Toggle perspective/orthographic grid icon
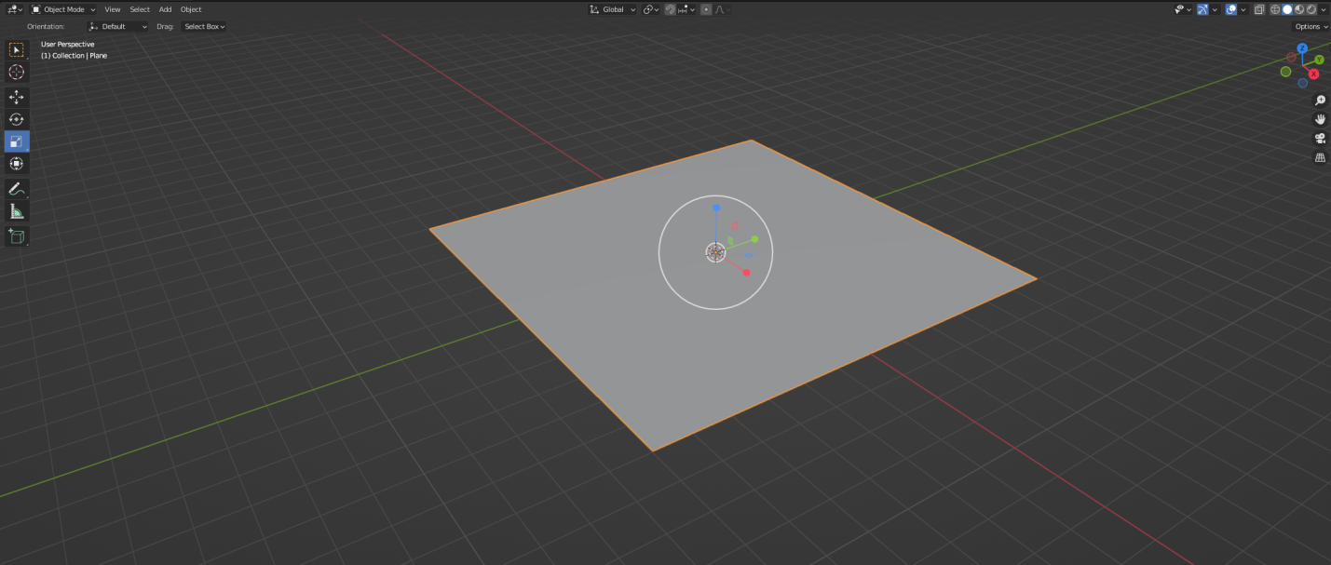Image resolution: width=1331 pixels, height=565 pixels. (1320, 158)
